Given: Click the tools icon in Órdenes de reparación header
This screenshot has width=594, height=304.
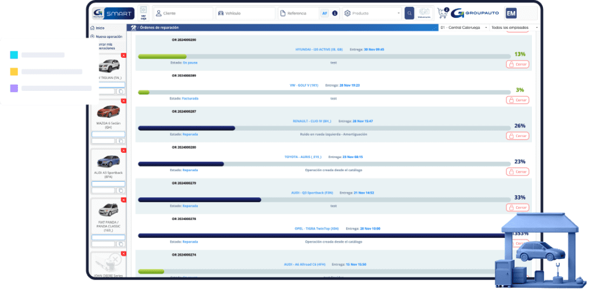Looking at the screenshot, I should [x=133, y=28].
